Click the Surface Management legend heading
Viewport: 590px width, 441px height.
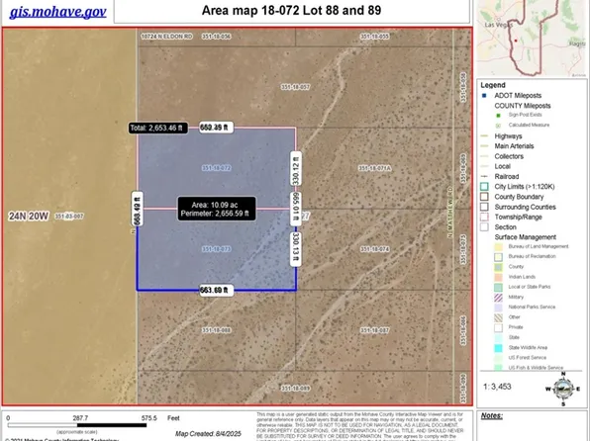click(x=525, y=237)
